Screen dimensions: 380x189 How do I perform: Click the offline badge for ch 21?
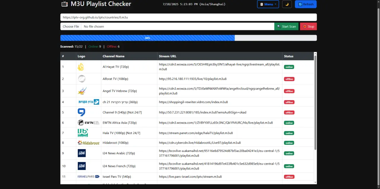(289, 102)
